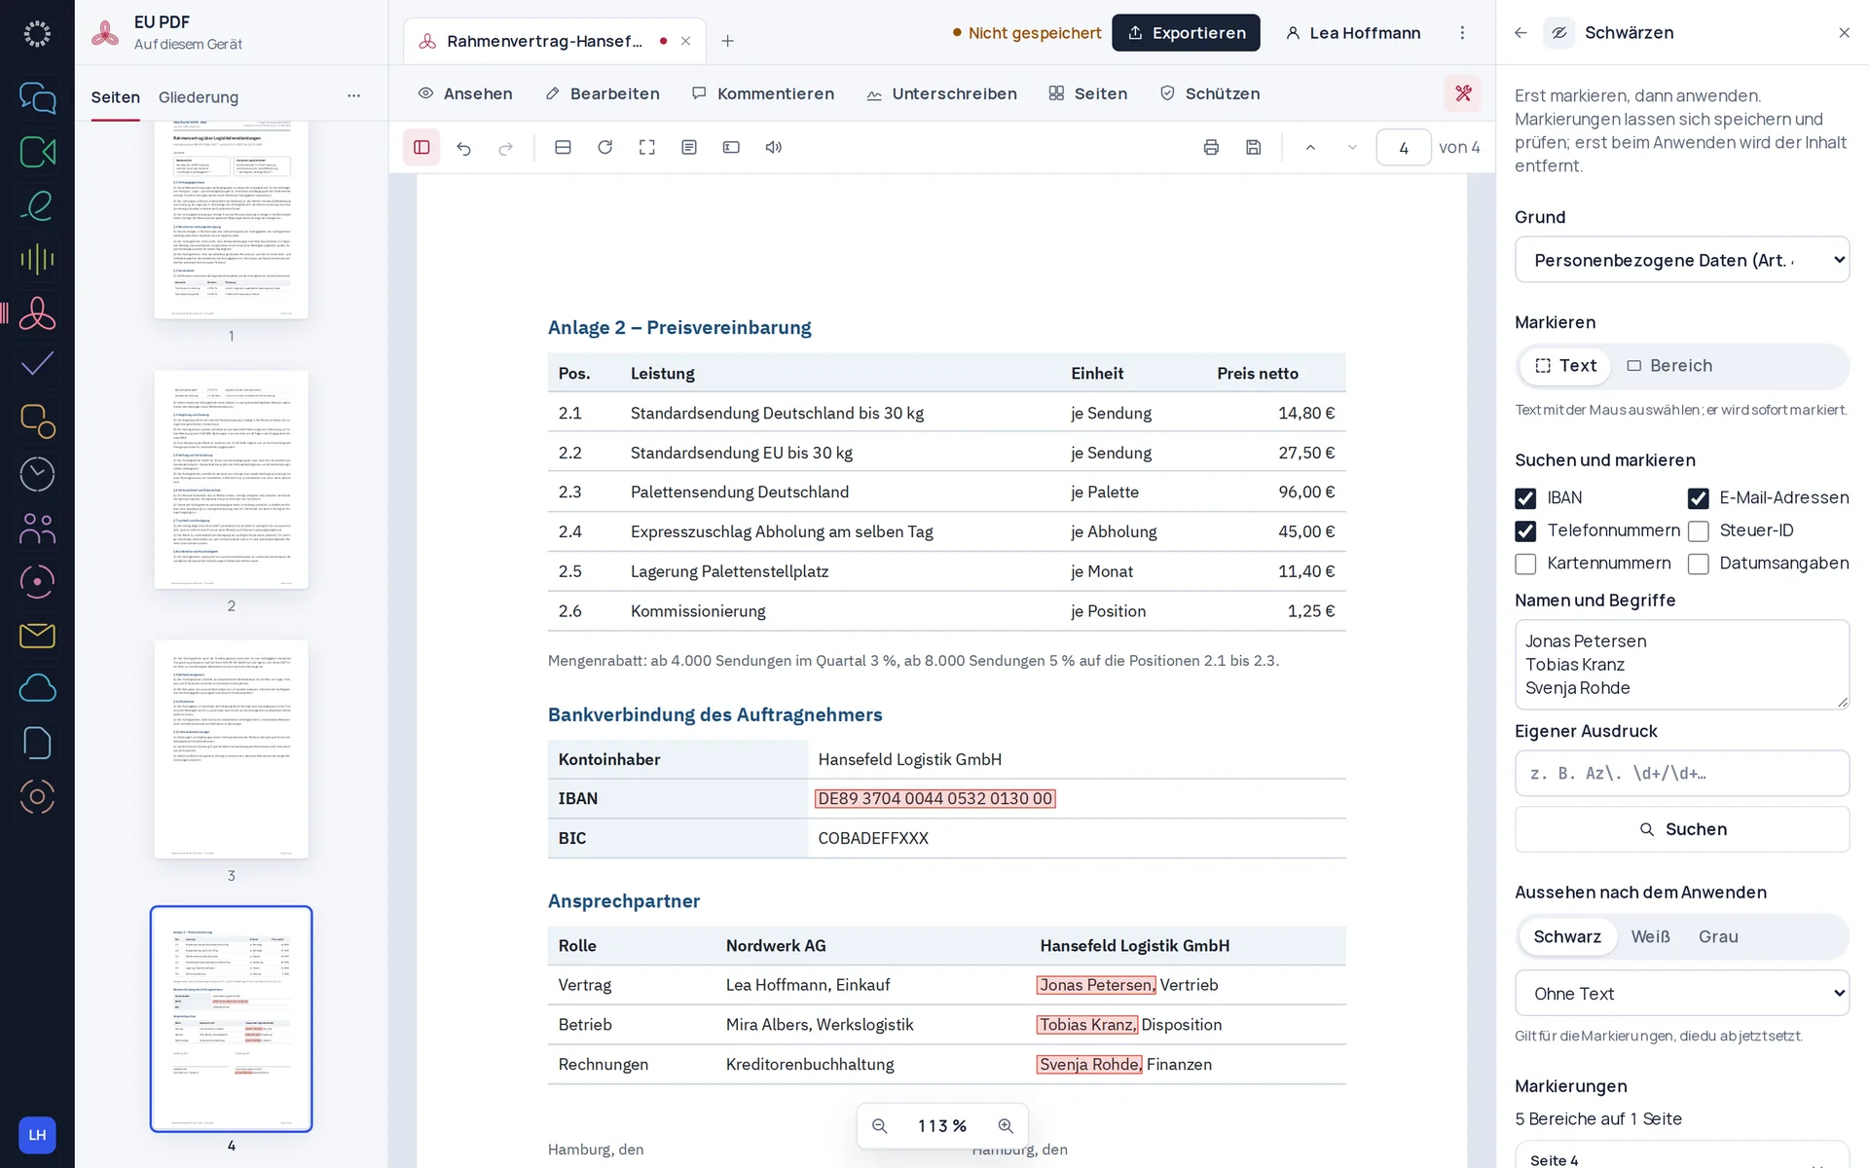The height and width of the screenshot is (1168, 1869).
Task: Rotate the page with the rotate icon
Action: click(x=605, y=147)
